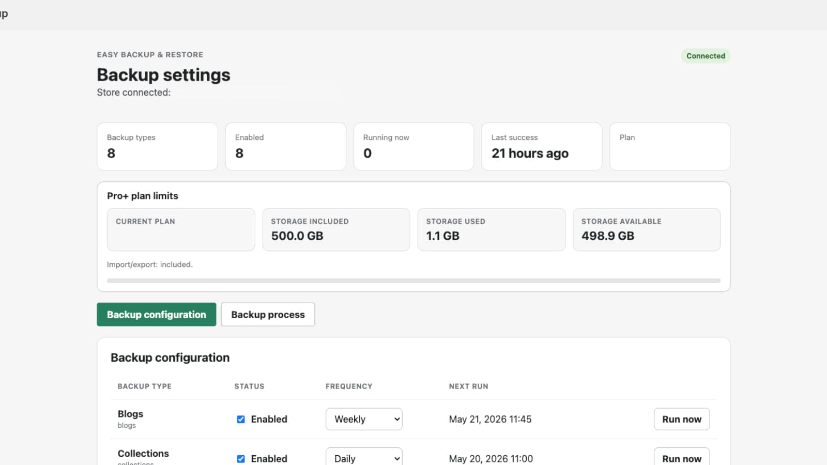The height and width of the screenshot is (465, 827).
Task: Toggle the Collections Enabled checkbox
Action: [x=241, y=459]
